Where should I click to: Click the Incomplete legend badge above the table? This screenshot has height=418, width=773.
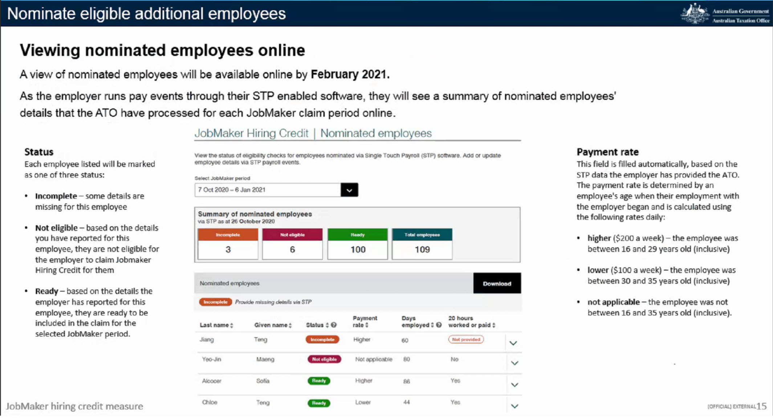click(215, 302)
